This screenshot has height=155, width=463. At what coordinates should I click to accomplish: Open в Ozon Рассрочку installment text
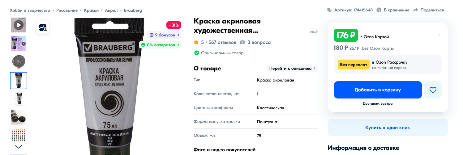coord(390,62)
